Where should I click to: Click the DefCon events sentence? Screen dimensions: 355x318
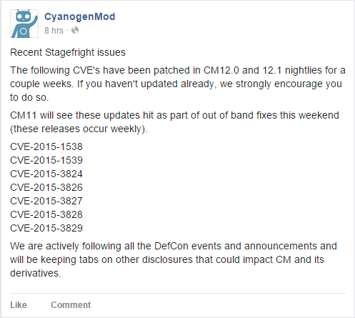click(174, 259)
